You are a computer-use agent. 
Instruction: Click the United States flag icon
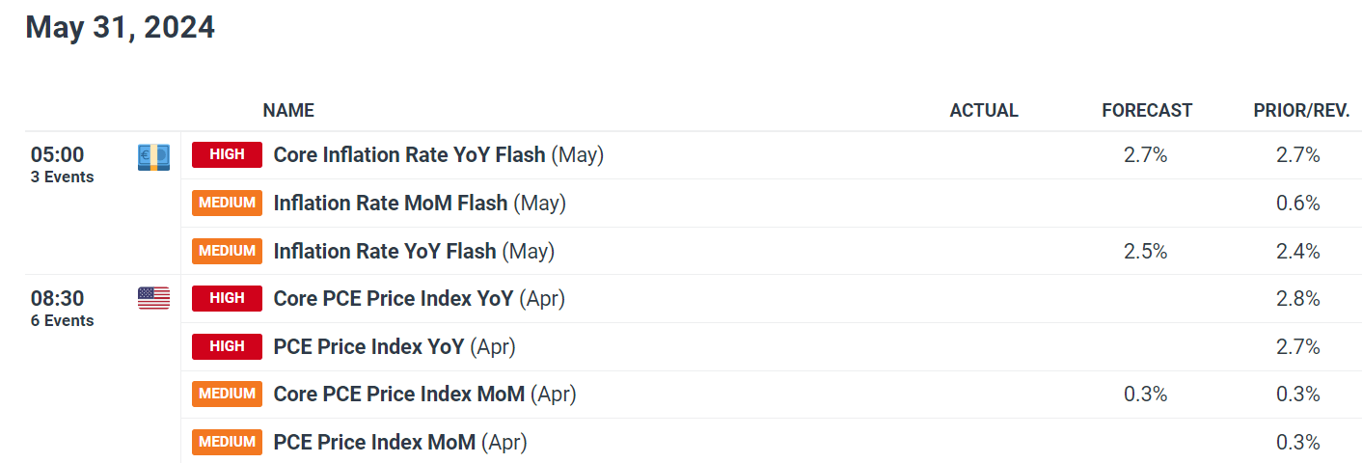[x=153, y=298]
